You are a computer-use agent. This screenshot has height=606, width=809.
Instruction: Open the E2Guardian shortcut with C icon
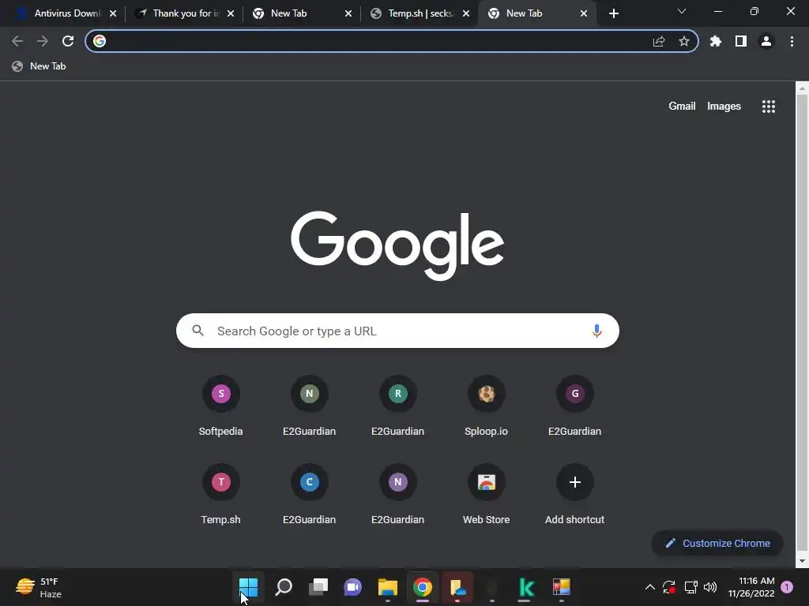[309, 495]
